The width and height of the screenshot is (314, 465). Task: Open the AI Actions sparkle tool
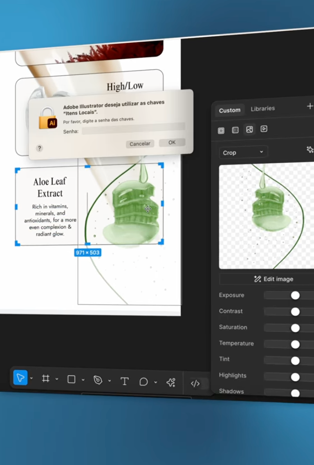click(x=171, y=383)
